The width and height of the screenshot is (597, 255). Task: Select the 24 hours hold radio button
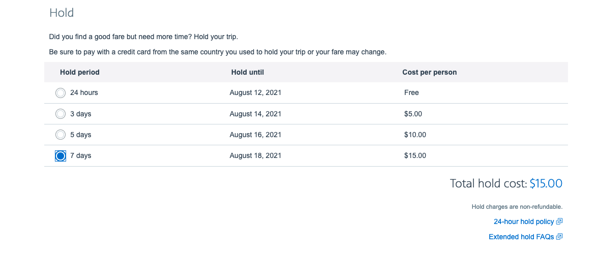click(x=60, y=93)
